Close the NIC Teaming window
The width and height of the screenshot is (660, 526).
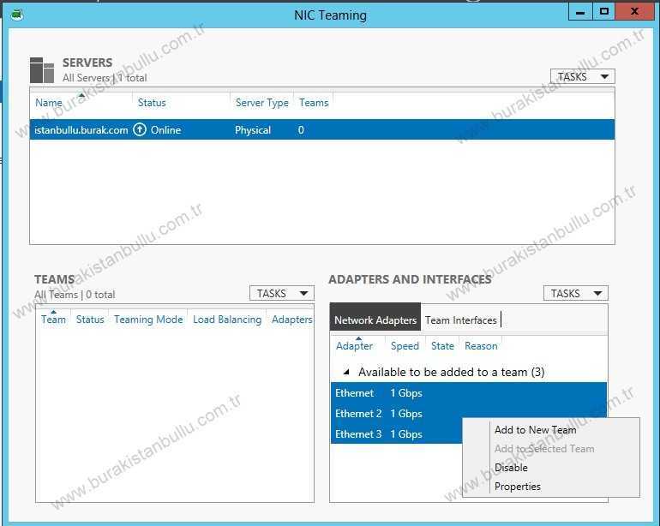(x=634, y=12)
